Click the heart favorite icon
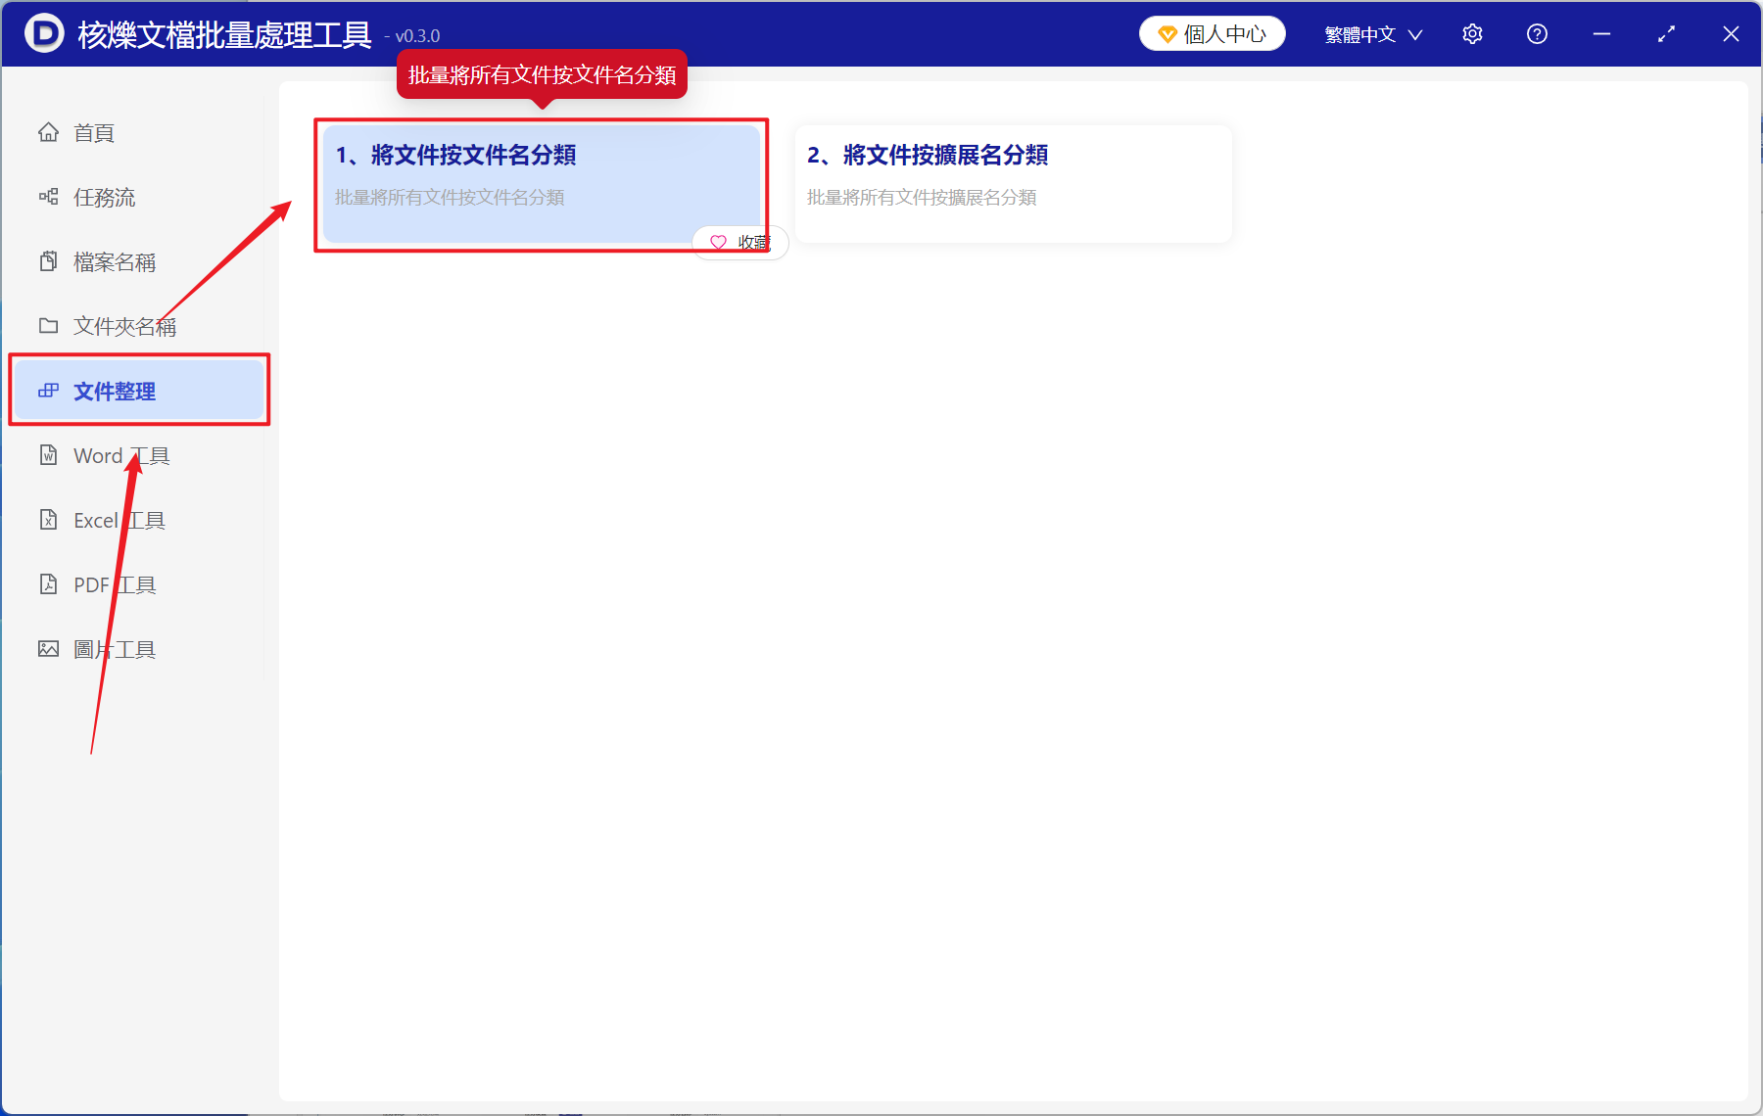 [718, 242]
